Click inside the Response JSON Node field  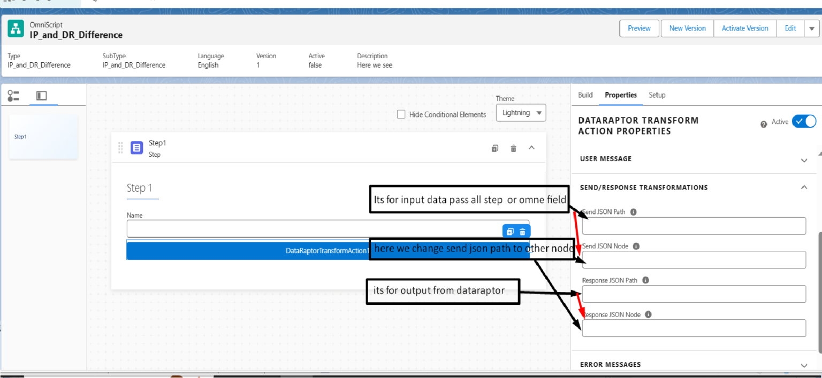pyautogui.click(x=694, y=328)
